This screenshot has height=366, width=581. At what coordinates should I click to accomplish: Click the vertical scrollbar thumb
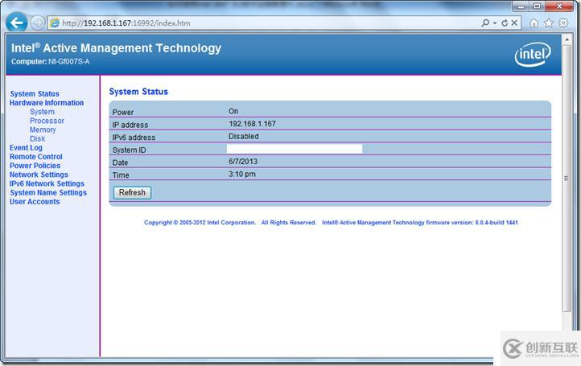click(567, 178)
